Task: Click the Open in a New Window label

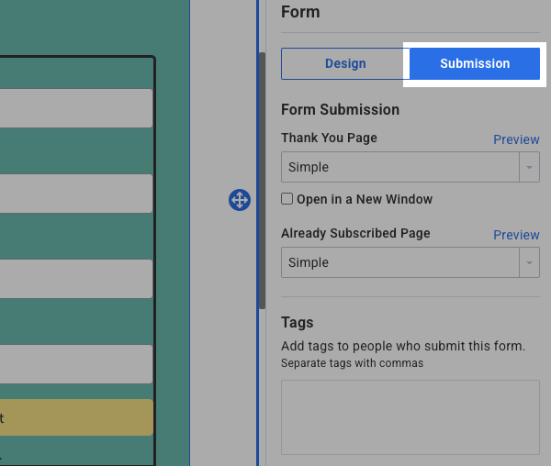Action: (x=364, y=199)
